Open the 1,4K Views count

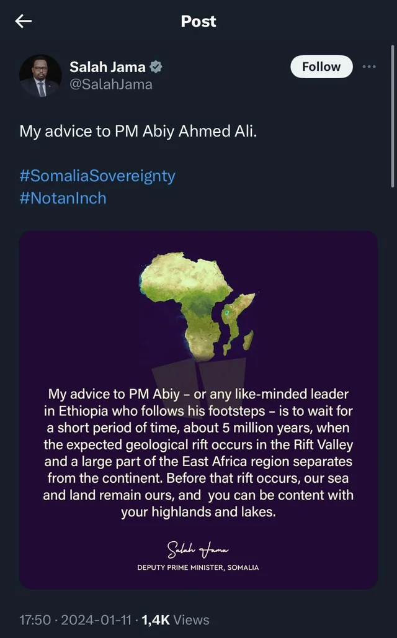click(176, 619)
